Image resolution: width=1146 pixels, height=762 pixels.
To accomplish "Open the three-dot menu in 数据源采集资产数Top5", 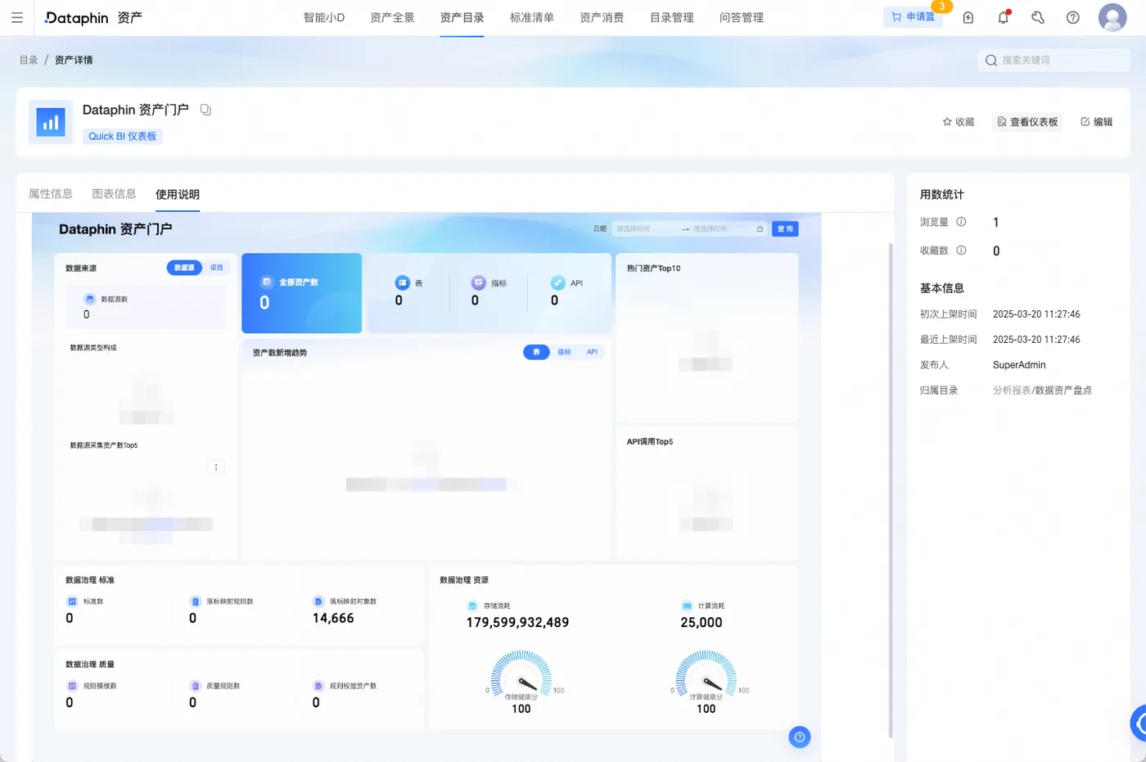I will pyautogui.click(x=216, y=467).
